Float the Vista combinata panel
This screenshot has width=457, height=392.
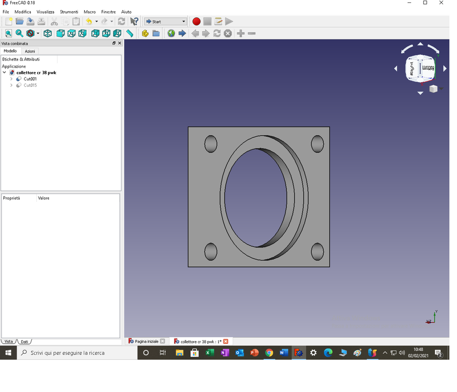coord(114,43)
